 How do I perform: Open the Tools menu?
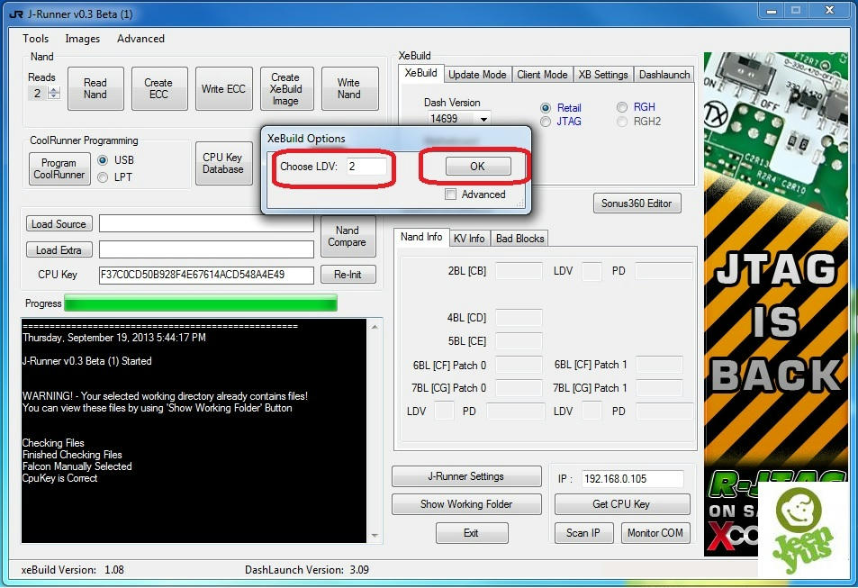[36, 39]
